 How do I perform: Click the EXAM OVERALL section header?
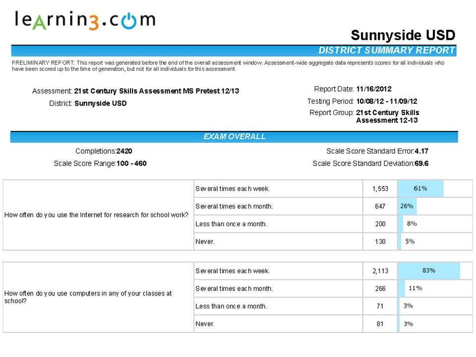pyautogui.click(x=234, y=137)
